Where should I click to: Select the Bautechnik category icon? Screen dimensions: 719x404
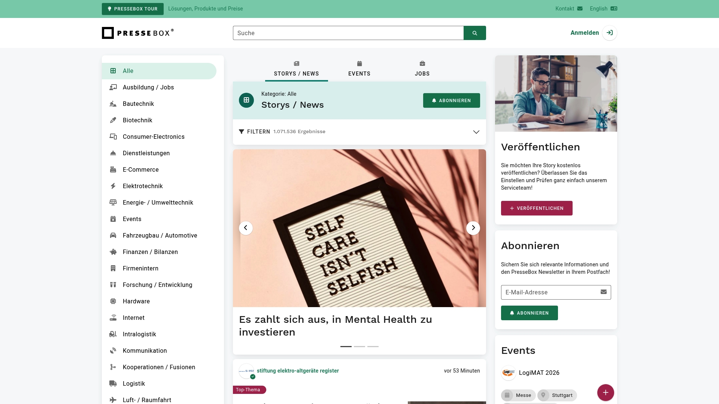click(x=113, y=104)
